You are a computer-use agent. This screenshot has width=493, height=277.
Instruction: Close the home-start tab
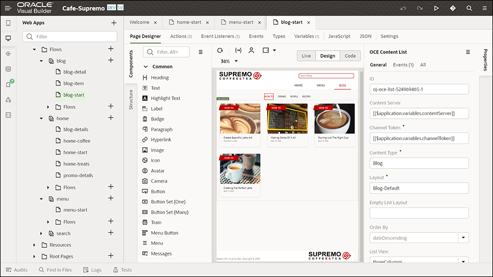coord(208,22)
